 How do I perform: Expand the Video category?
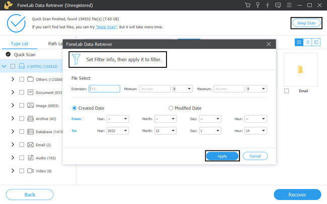pyautogui.click(x=13, y=171)
